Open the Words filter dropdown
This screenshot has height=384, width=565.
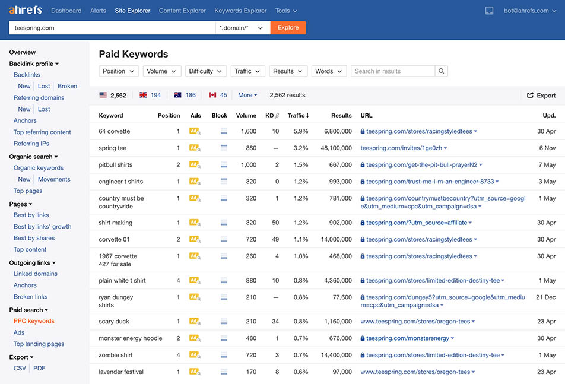point(329,71)
